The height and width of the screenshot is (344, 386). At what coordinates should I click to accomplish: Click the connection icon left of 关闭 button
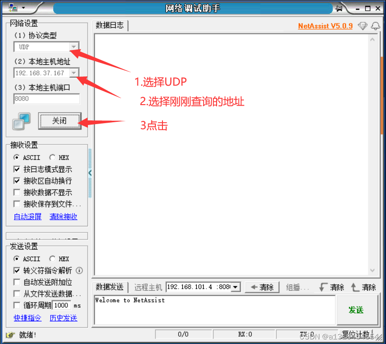click(x=20, y=120)
